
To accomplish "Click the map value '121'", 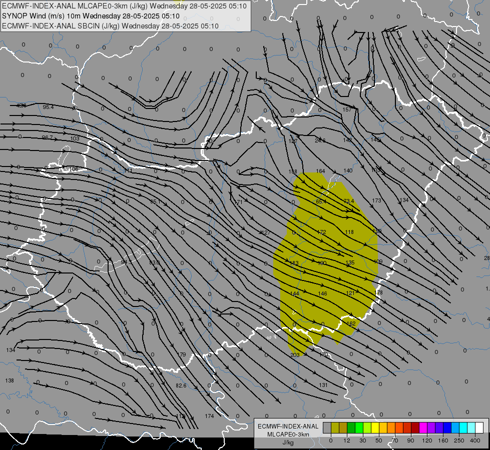I will click(x=351, y=293).
